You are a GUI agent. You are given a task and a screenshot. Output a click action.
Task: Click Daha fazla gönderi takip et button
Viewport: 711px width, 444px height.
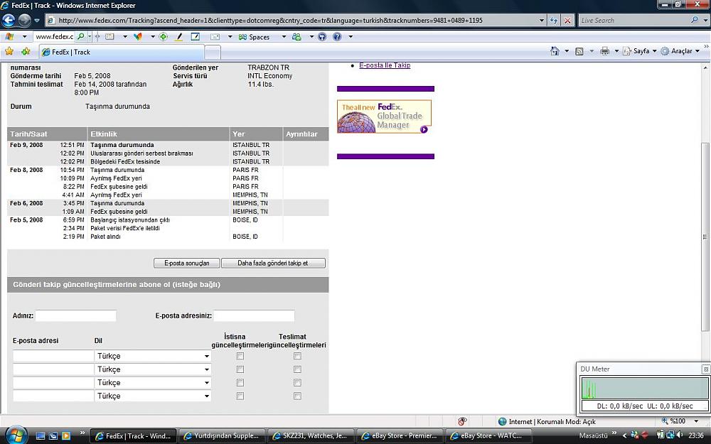pyautogui.click(x=273, y=264)
